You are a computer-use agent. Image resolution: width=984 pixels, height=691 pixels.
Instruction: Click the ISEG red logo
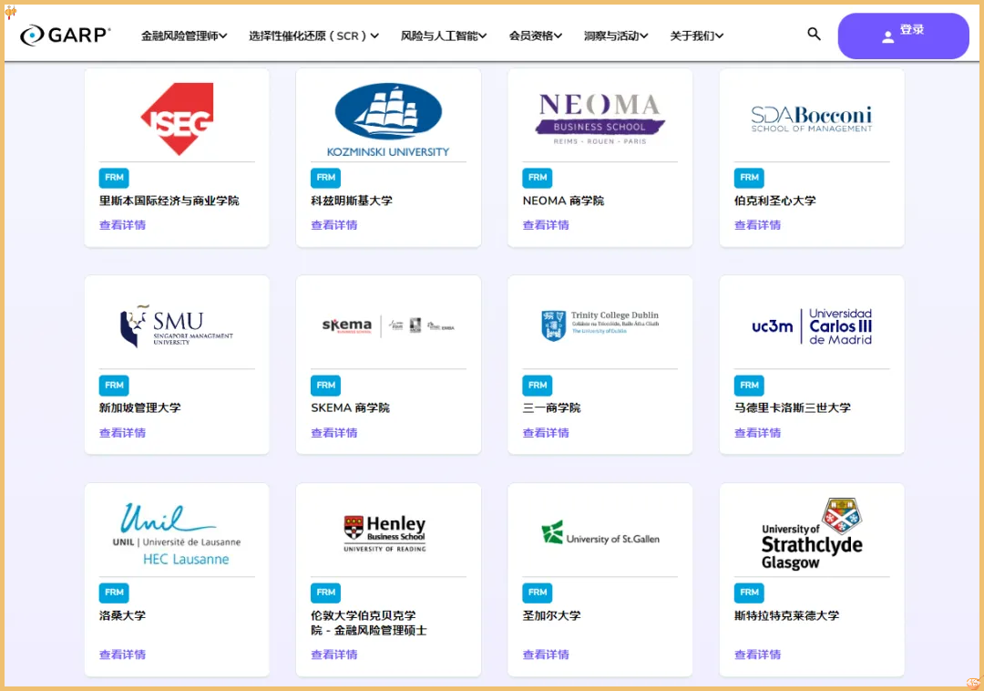pyautogui.click(x=177, y=119)
